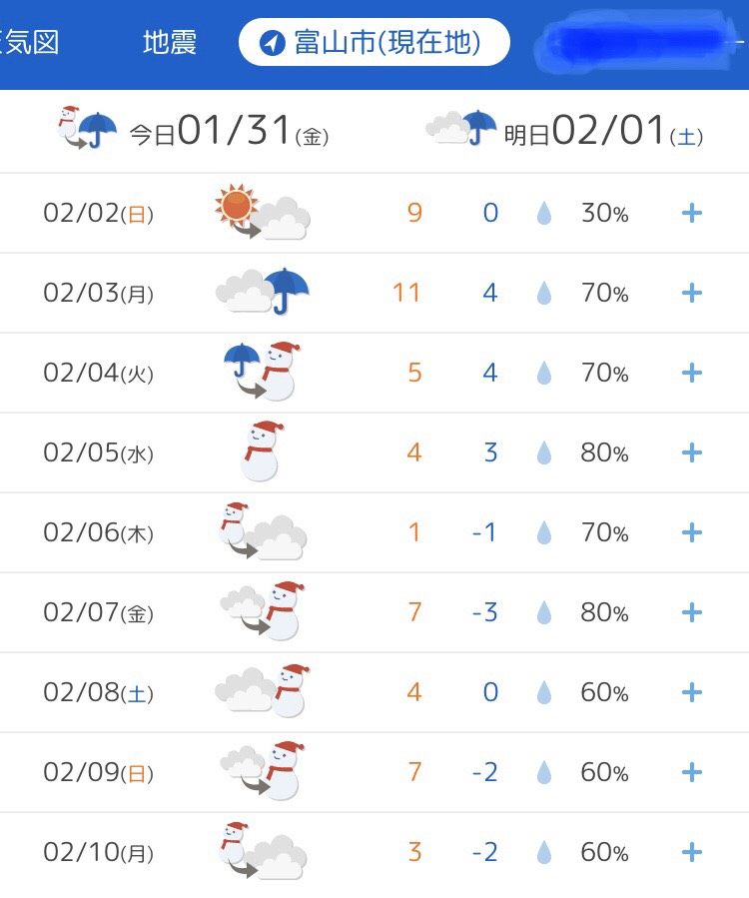
Task: Select the 富山市(現在地) location tab
Action: [374, 42]
